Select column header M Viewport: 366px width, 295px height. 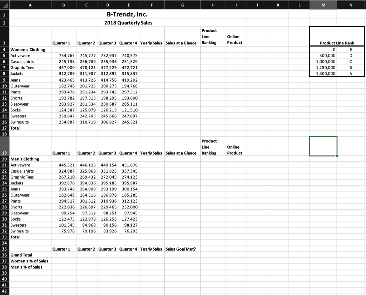323,5
